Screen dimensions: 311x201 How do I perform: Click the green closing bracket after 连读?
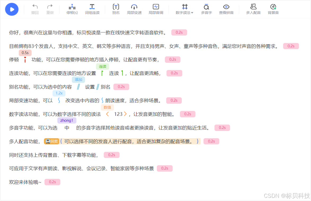pos(122,73)
